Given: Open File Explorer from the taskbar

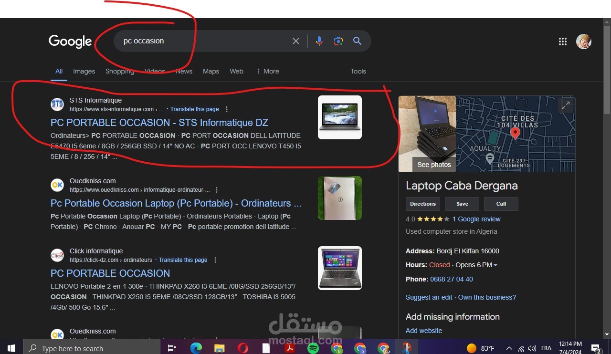Looking at the screenshot, I should [x=219, y=348].
